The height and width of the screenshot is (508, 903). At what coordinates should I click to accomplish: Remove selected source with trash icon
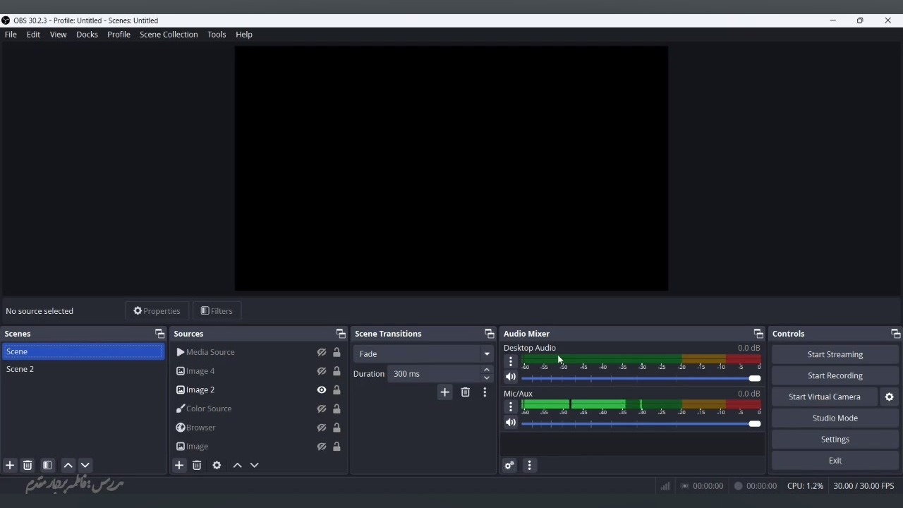[197, 466]
